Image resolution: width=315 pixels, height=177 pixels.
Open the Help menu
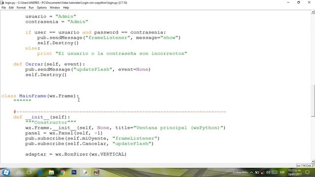tap(66, 8)
